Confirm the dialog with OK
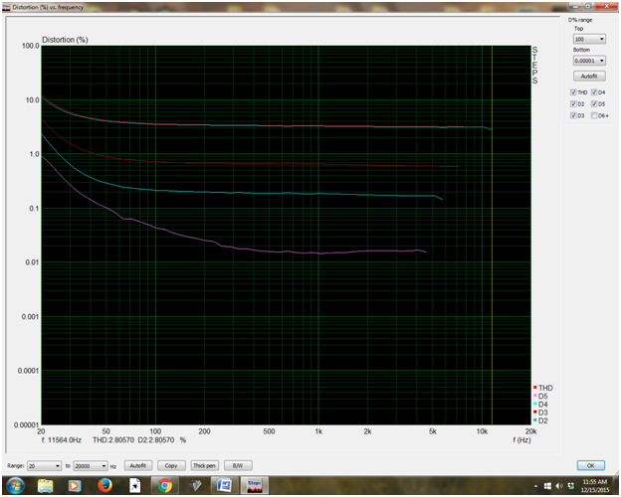621x497 pixels. pos(589,465)
